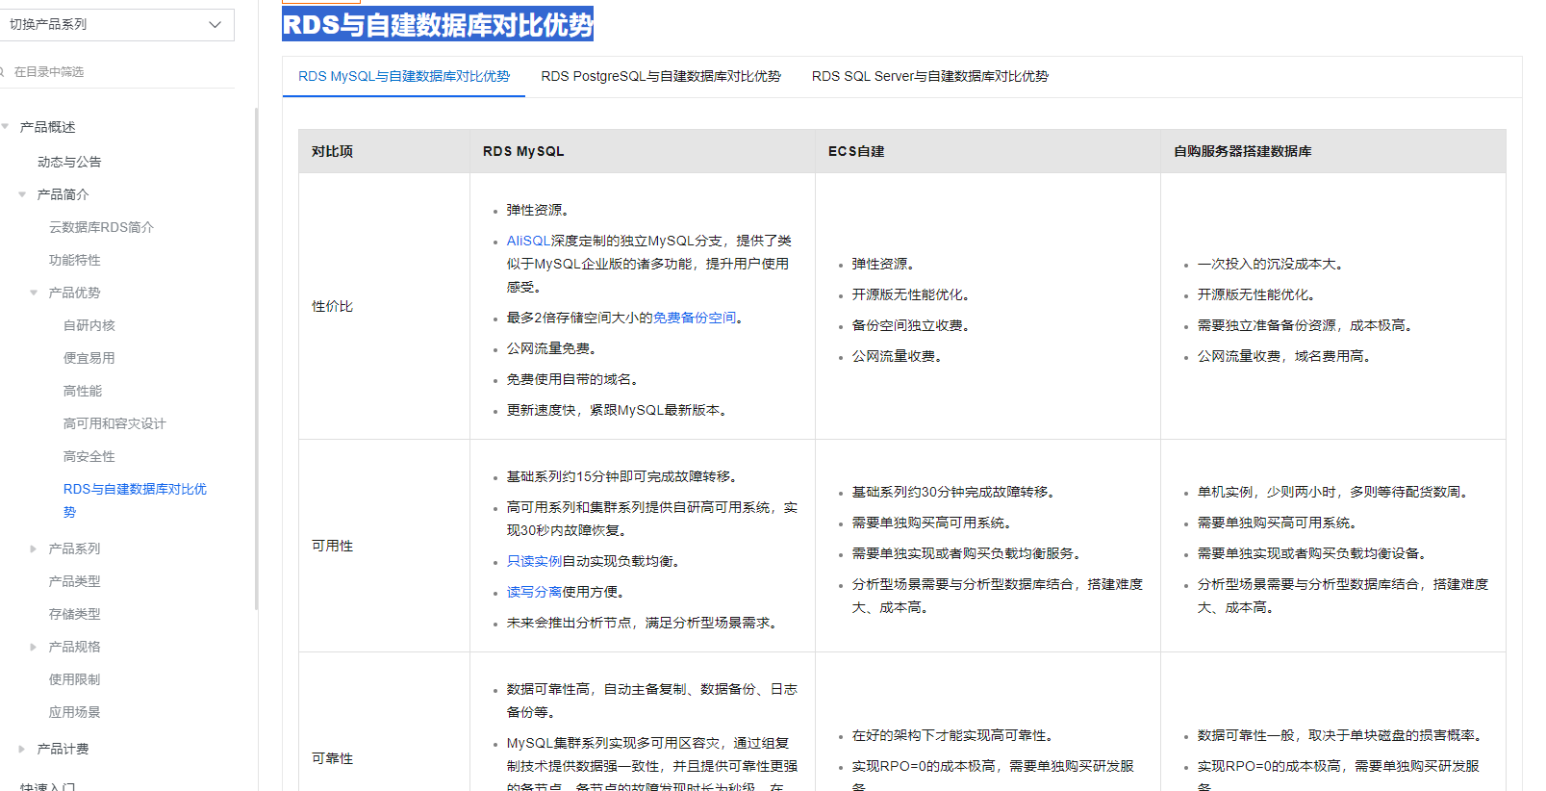Open 便宜易用 page
This screenshot has width=1546, height=791.
click(89, 358)
